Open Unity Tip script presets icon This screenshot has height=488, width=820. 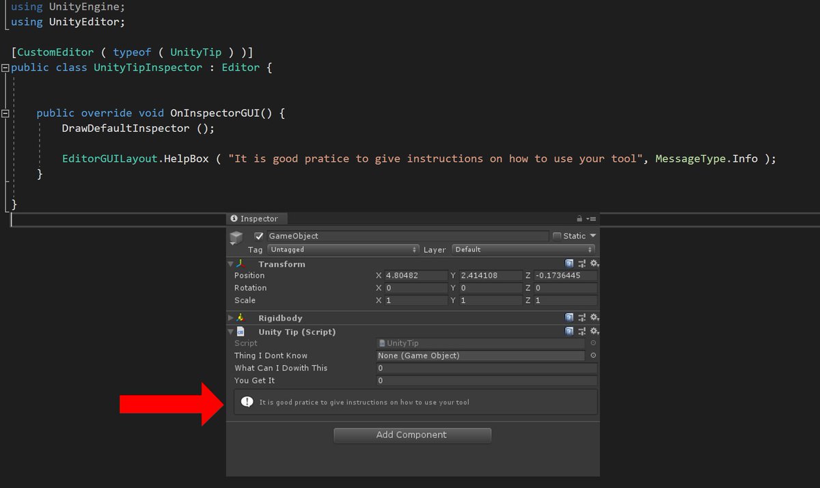[582, 331]
